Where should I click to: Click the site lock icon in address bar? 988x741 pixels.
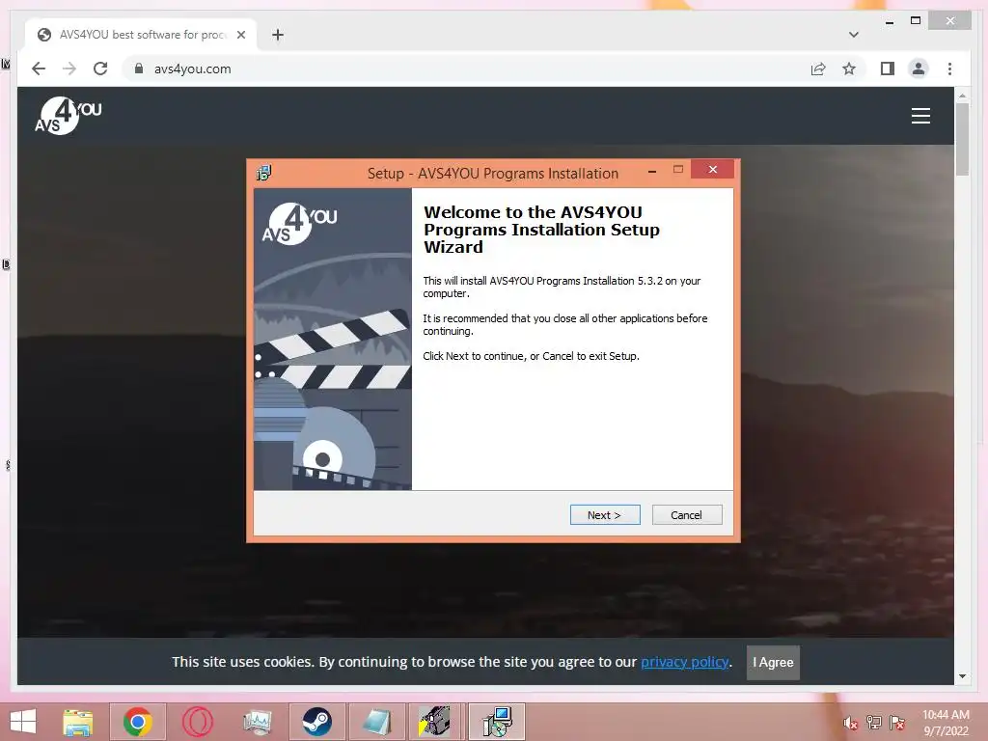coord(139,69)
